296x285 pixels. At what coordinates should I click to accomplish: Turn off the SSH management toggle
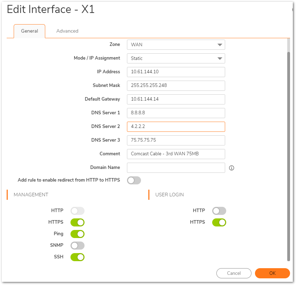[x=78, y=257]
